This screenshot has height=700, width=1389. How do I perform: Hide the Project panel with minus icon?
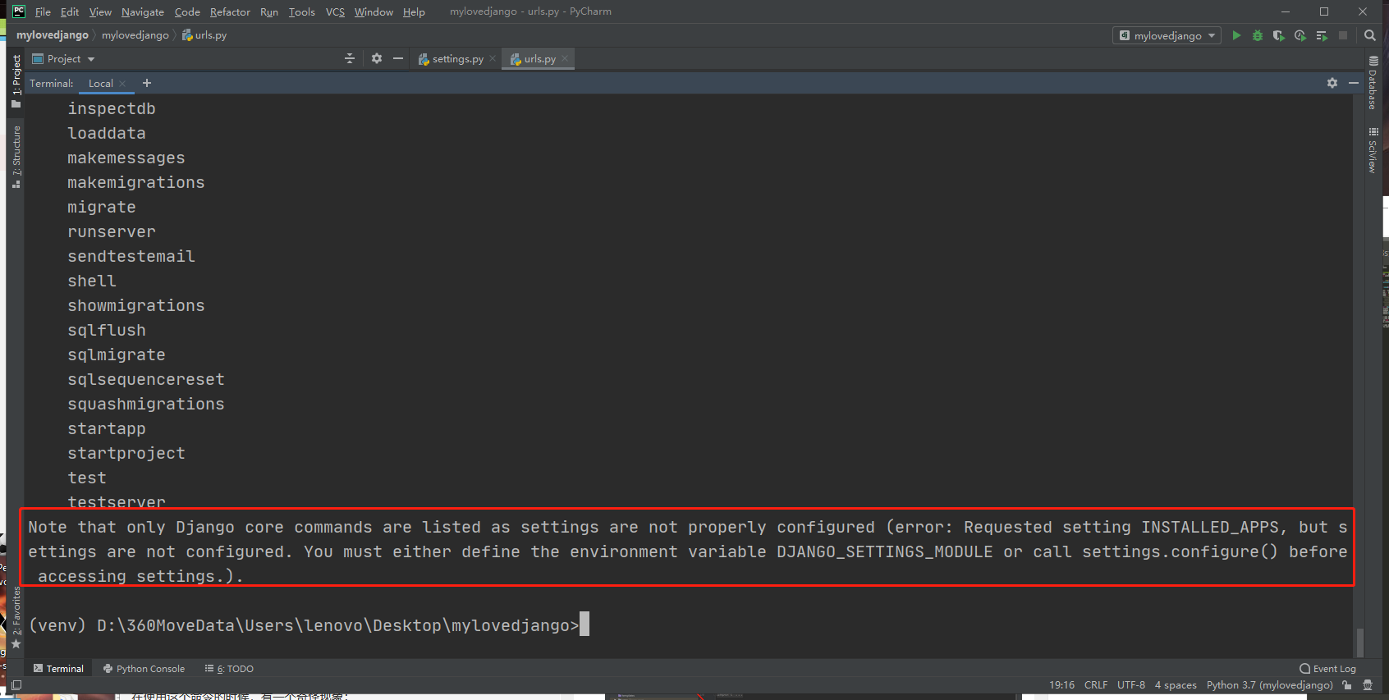[x=398, y=58]
